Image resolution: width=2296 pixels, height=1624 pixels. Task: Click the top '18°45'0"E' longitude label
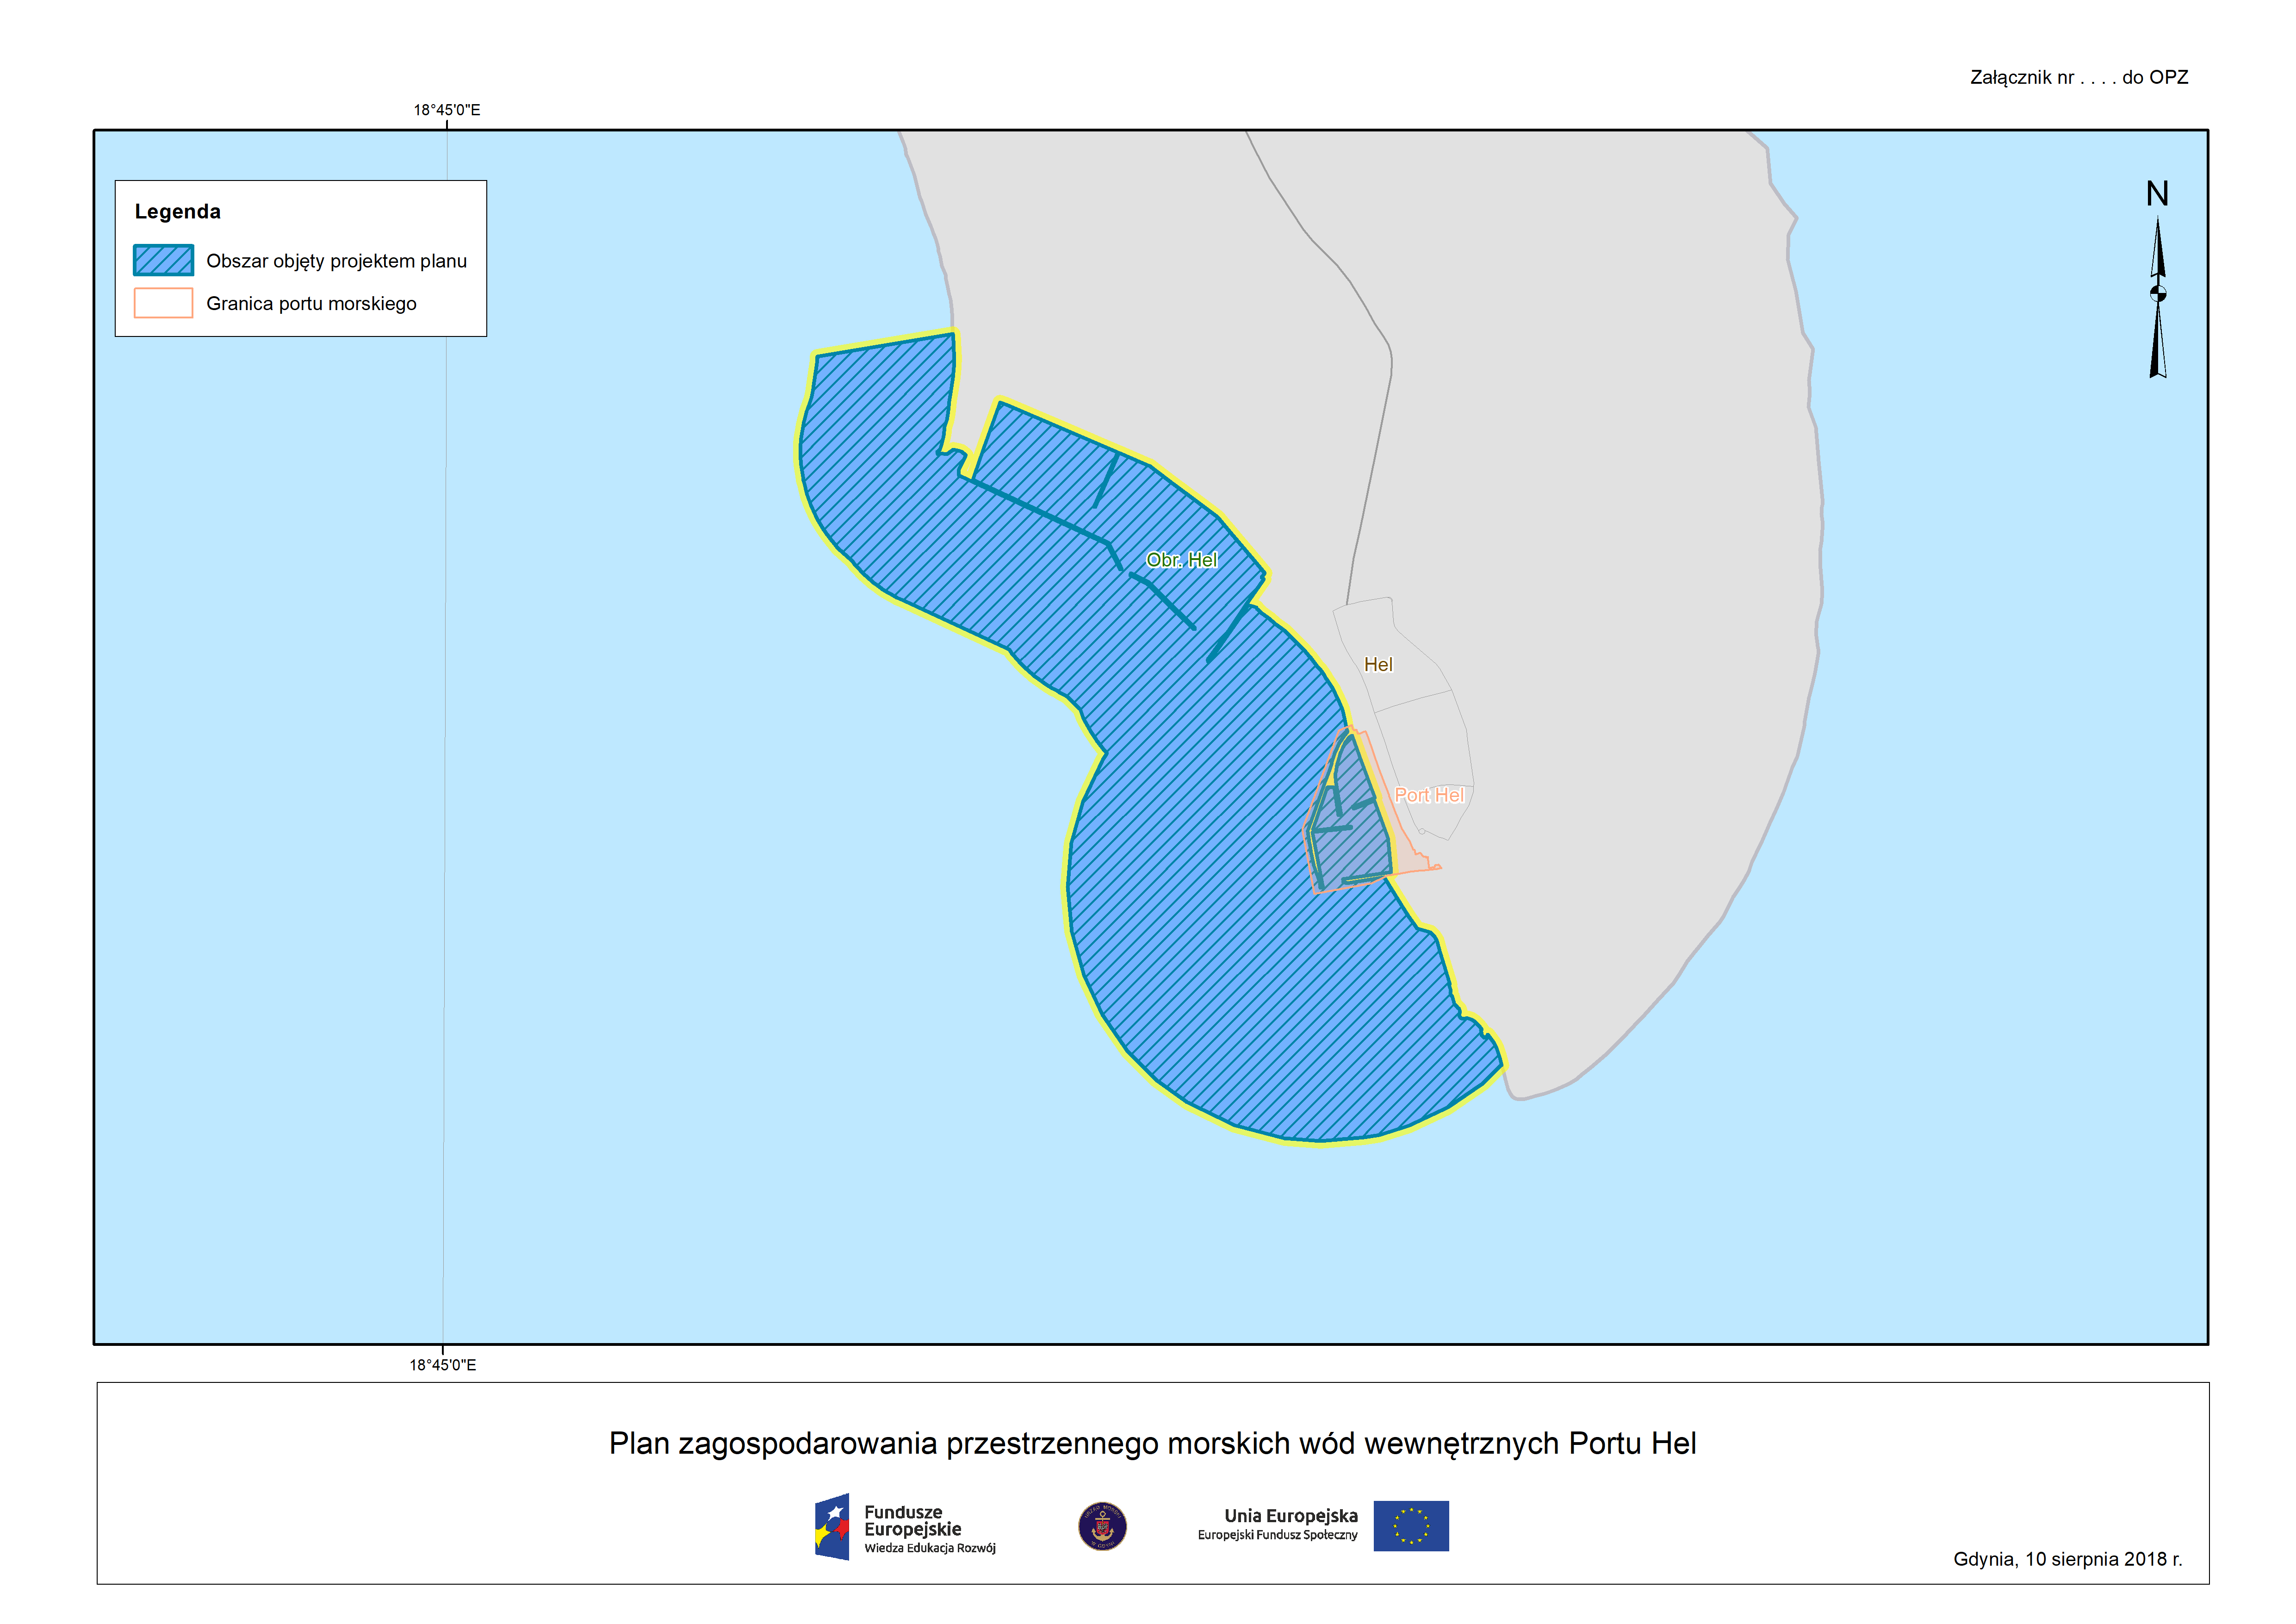(447, 110)
